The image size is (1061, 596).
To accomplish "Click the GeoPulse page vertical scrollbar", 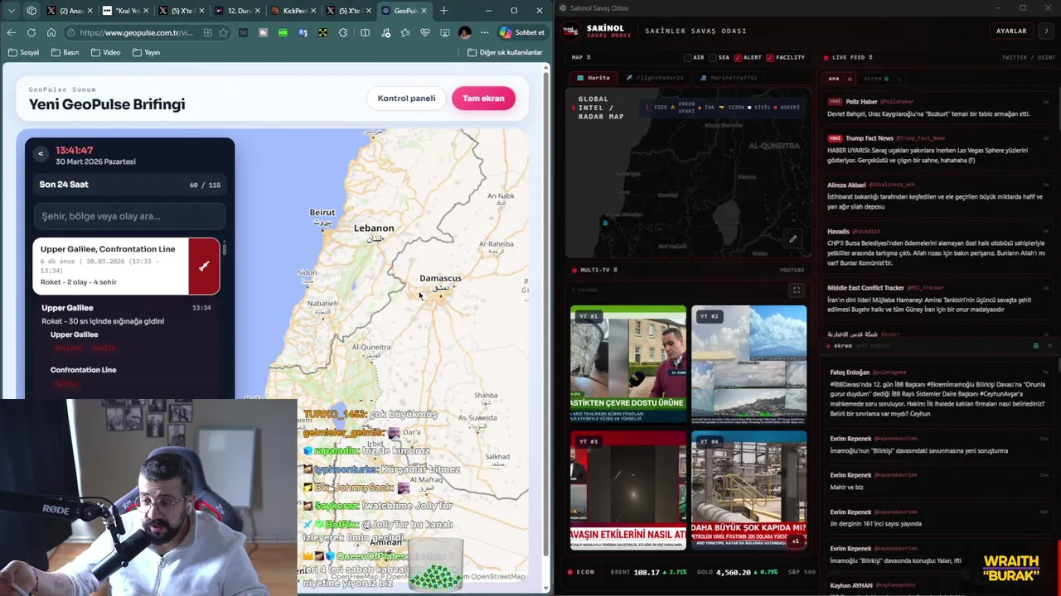I will point(546,315).
